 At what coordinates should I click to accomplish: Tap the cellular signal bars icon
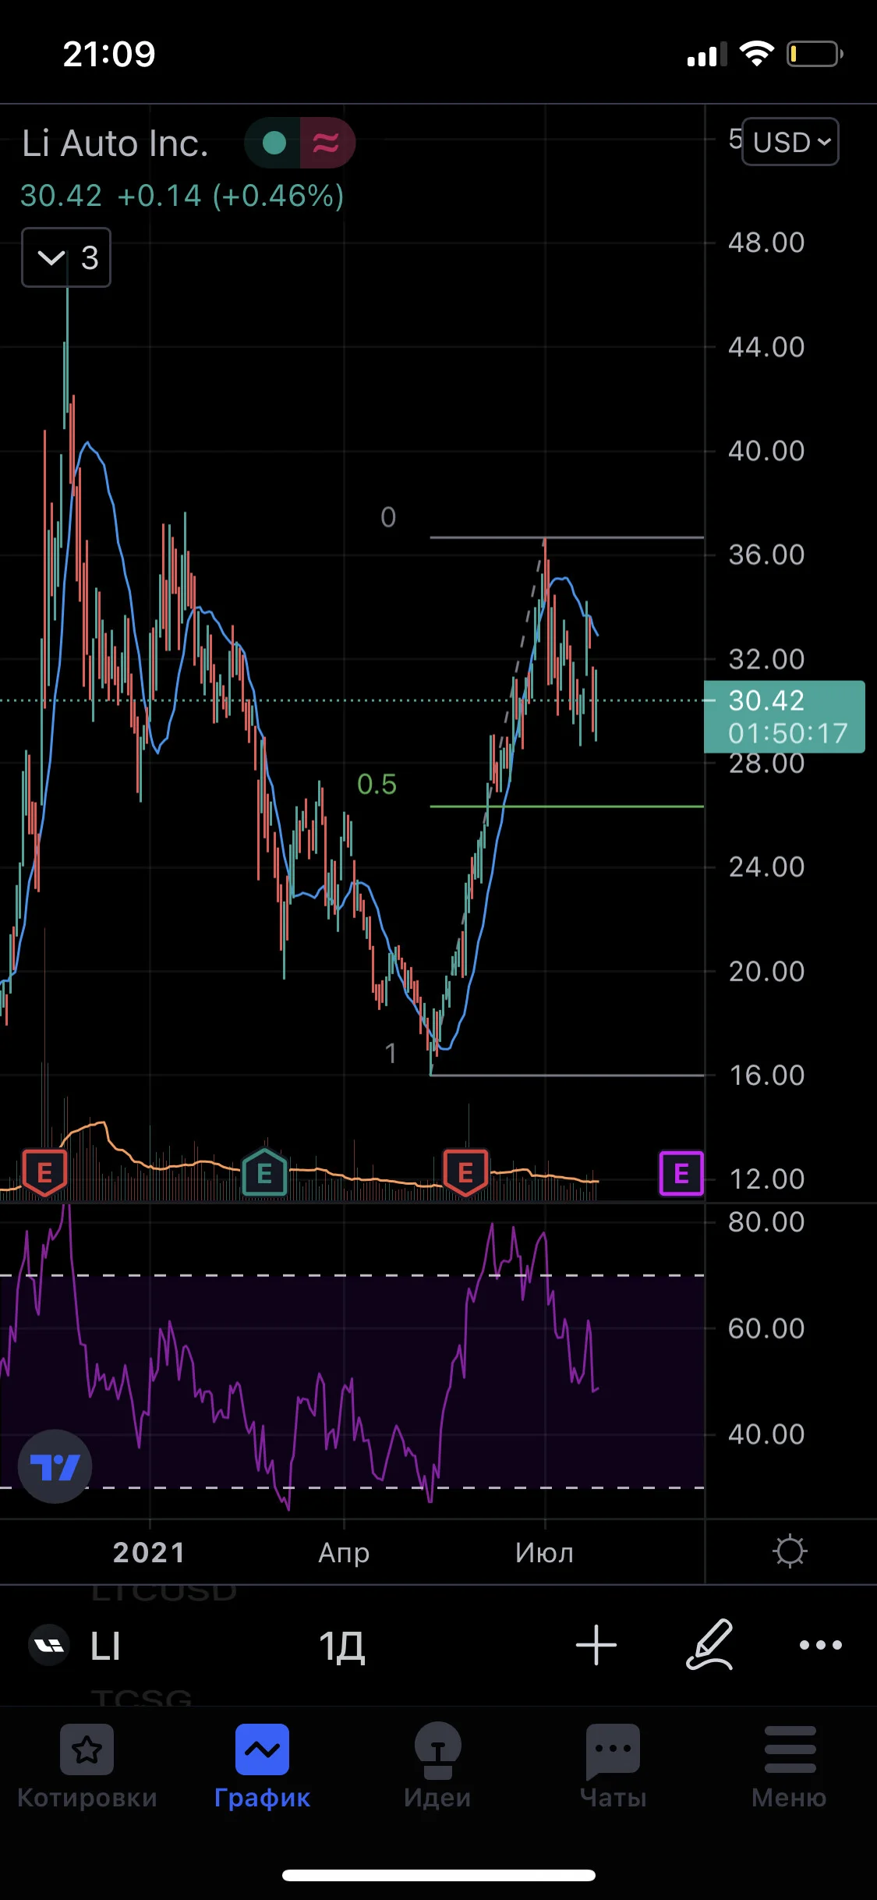[707, 55]
